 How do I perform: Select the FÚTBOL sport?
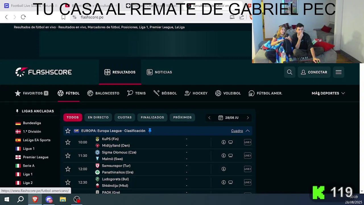(x=69, y=93)
